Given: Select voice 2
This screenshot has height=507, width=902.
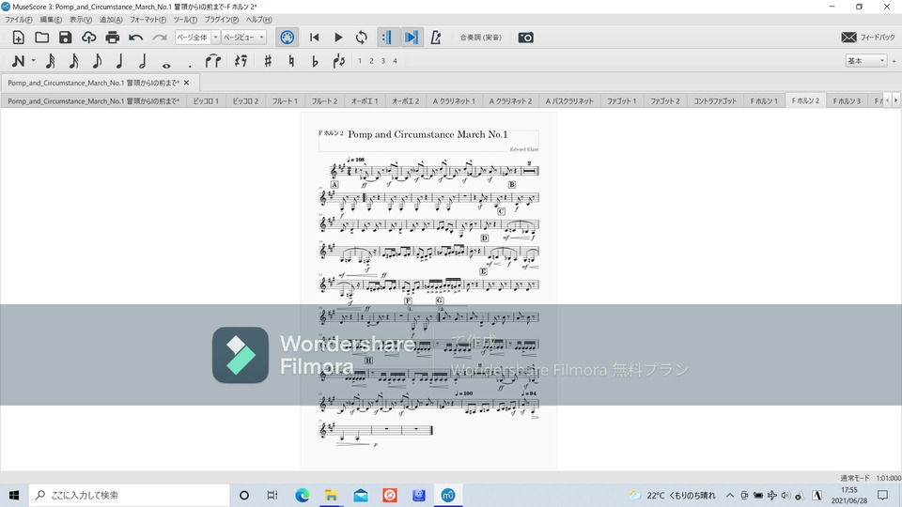Looking at the screenshot, I should point(371,61).
